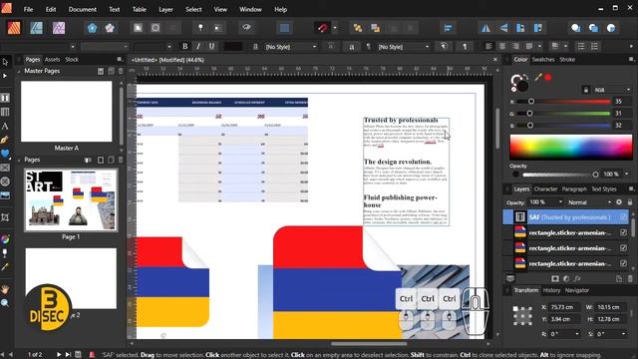
Task: Open the paragraph style No Style dropdown
Action: (403, 47)
